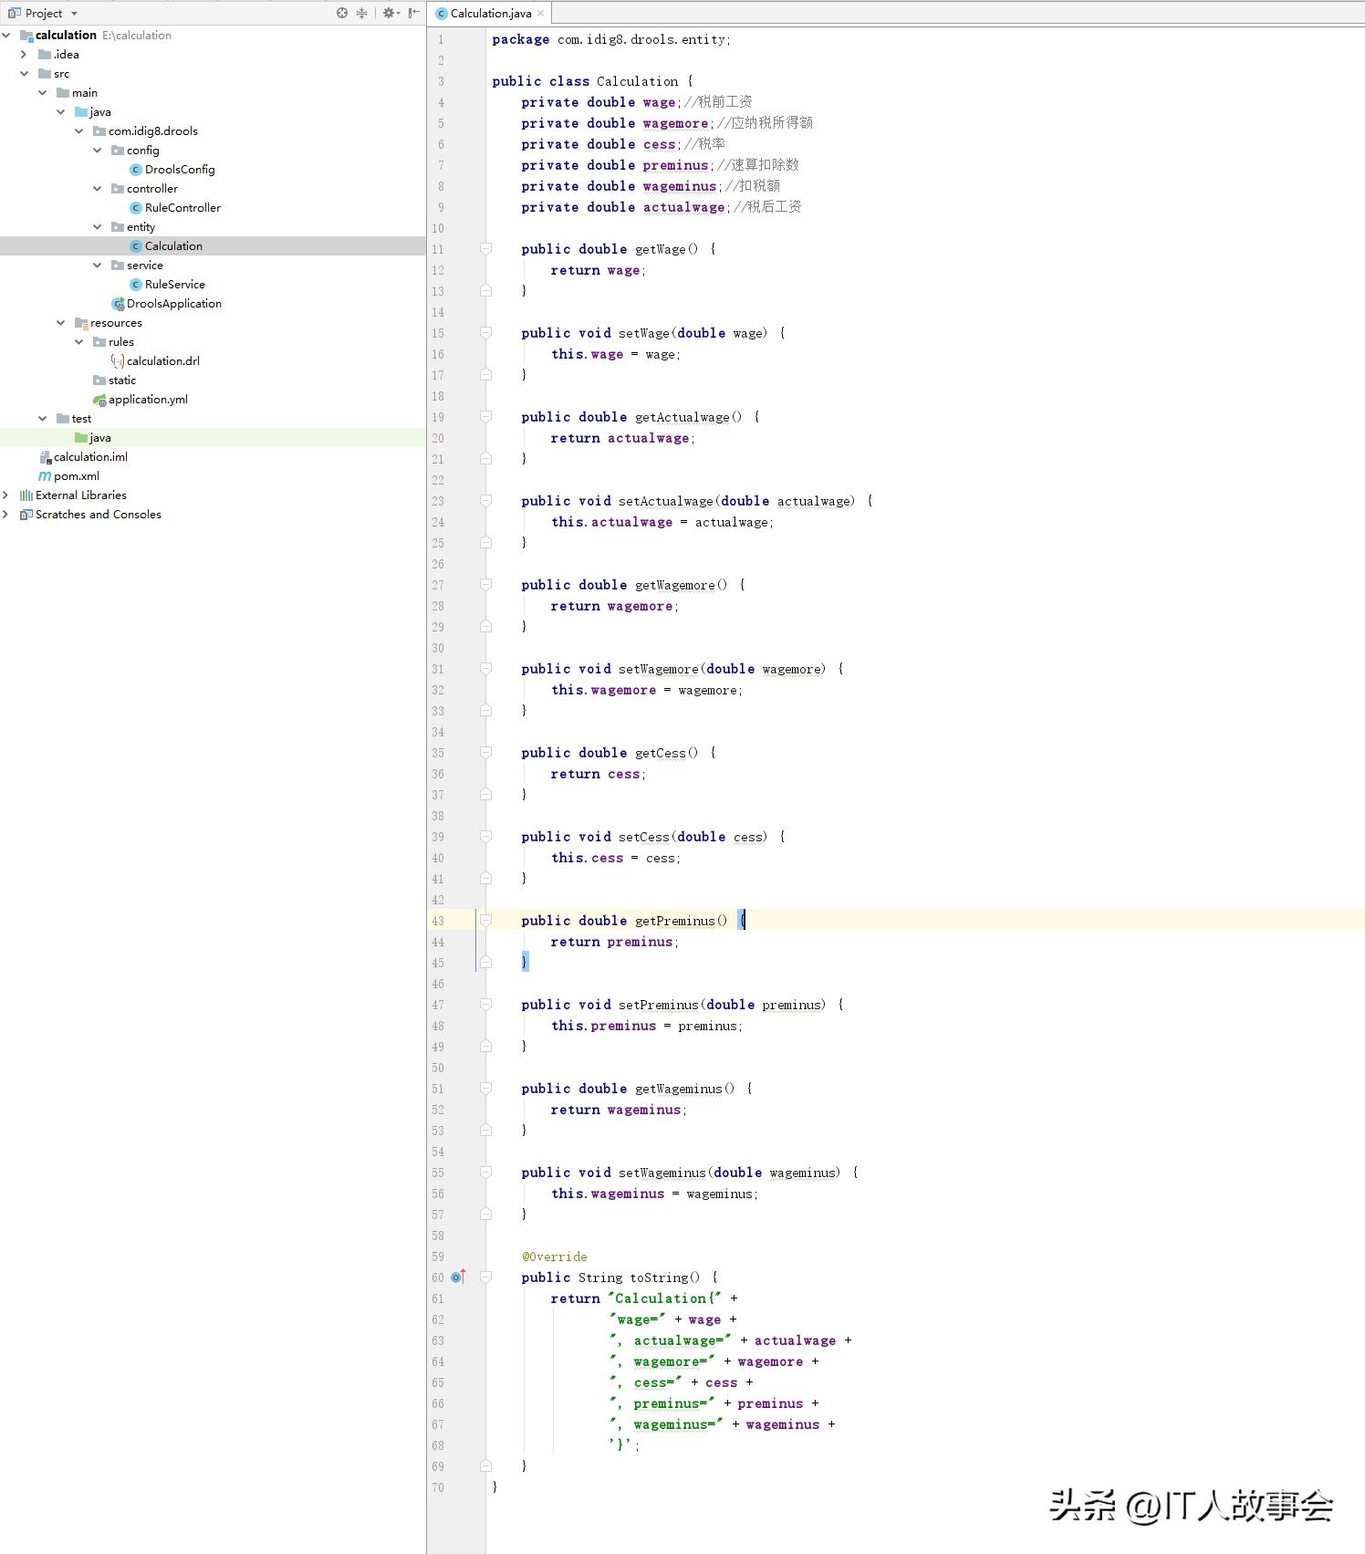Click the override gutter icon at line 60
The height and width of the screenshot is (1554, 1365).
(458, 1278)
